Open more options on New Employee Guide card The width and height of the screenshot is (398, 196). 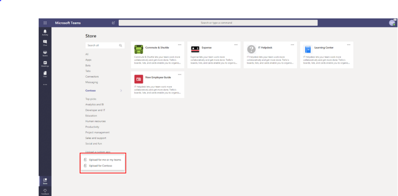coord(180,75)
